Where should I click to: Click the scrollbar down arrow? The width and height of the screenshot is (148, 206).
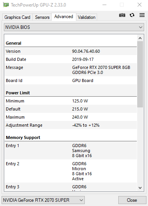pos(140,188)
